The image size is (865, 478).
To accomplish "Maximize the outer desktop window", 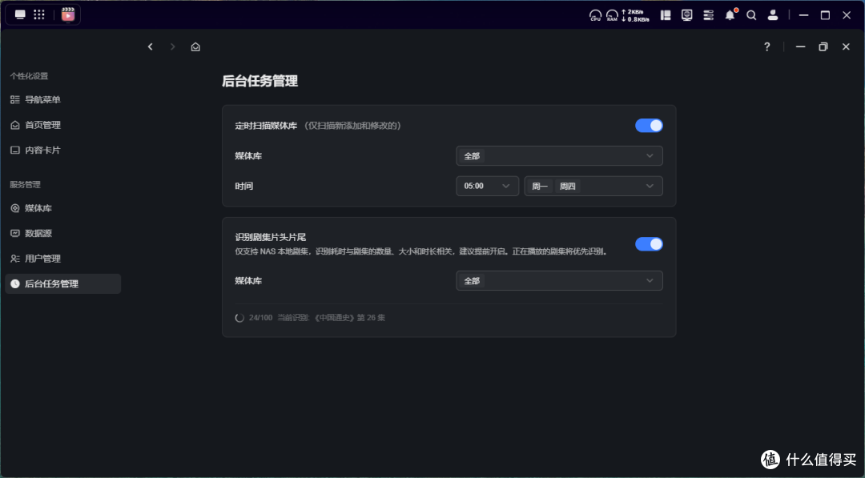I will pyautogui.click(x=825, y=15).
